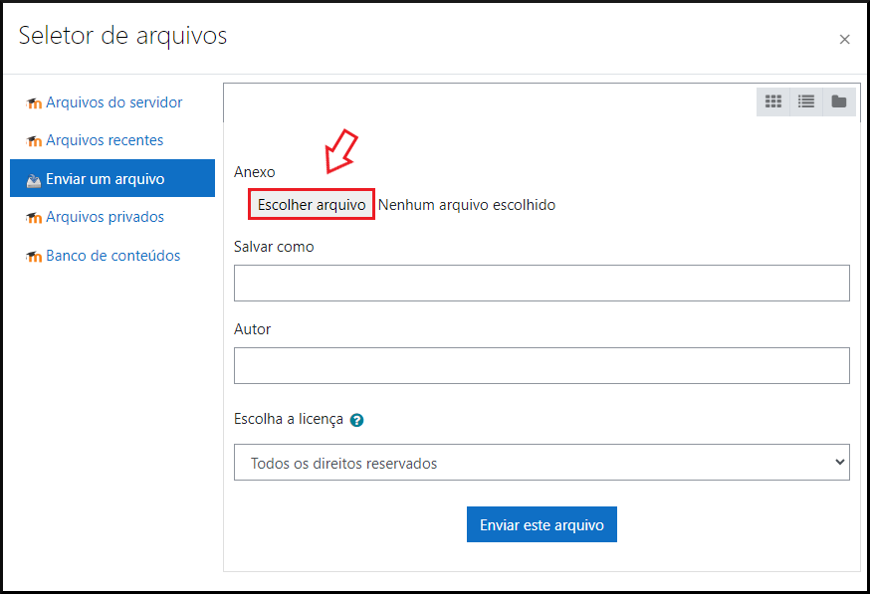
Task: Open the Arquivos do servidor repository
Action: [113, 102]
